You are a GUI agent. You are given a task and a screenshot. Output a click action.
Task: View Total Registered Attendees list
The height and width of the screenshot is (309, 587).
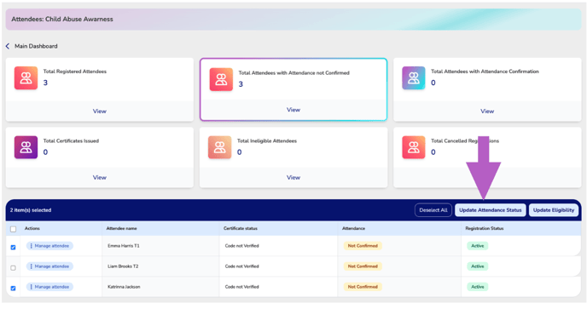coord(100,112)
